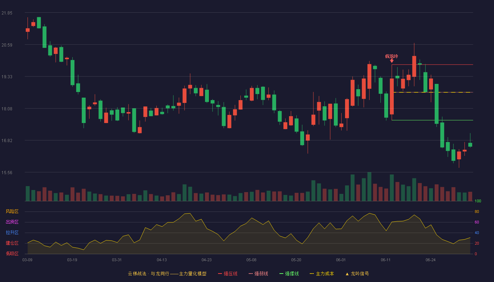Click the green 100 indicator scale value
The image size is (494, 282).
[478, 201]
